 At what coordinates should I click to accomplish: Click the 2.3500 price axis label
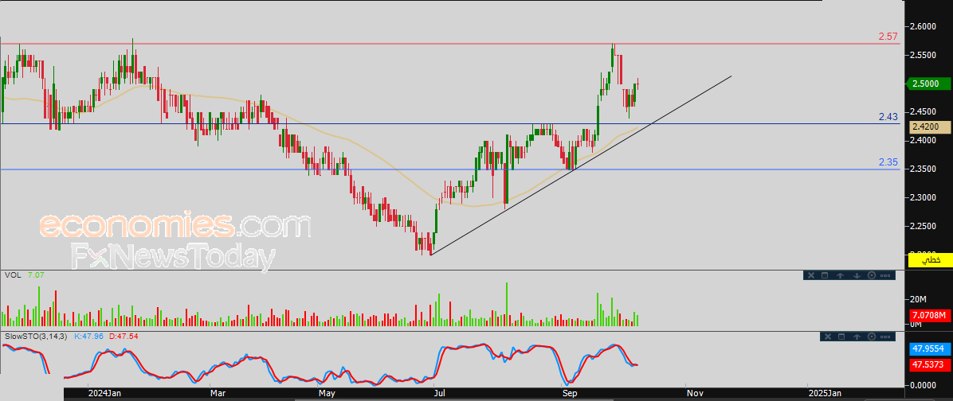[924, 169]
